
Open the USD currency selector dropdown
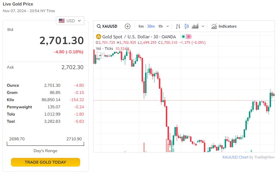tap(70, 21)
